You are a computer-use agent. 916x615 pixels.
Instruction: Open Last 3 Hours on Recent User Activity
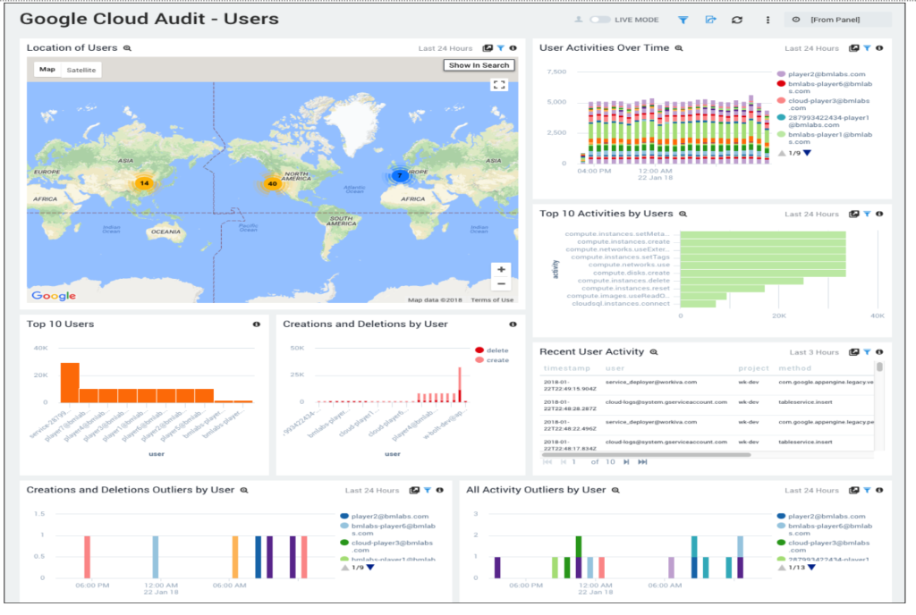(814, 352)
